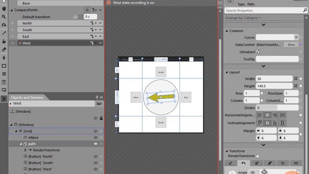Add transition for the North state

coord(92,23)
